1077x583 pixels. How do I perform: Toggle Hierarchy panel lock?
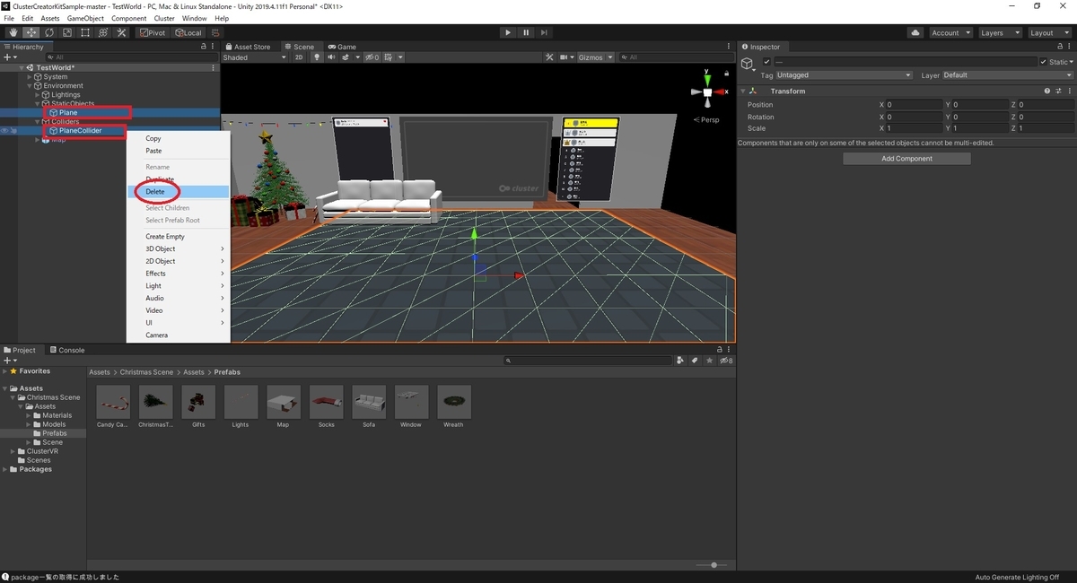tap(204, 47)
